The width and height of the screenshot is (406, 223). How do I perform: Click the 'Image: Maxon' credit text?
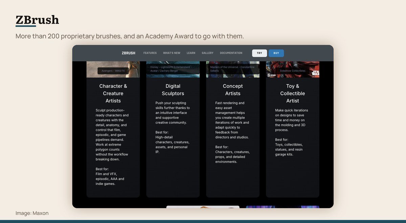click(x=32, y=213)
